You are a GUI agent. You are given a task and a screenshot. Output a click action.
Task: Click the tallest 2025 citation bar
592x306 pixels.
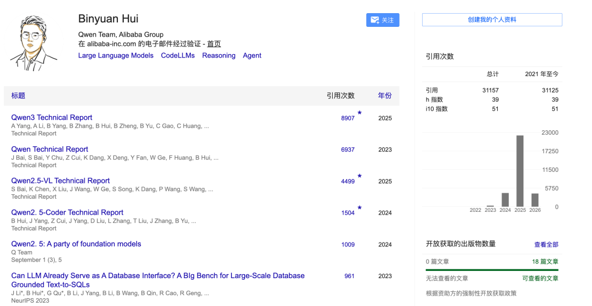(x=520, y=171)
